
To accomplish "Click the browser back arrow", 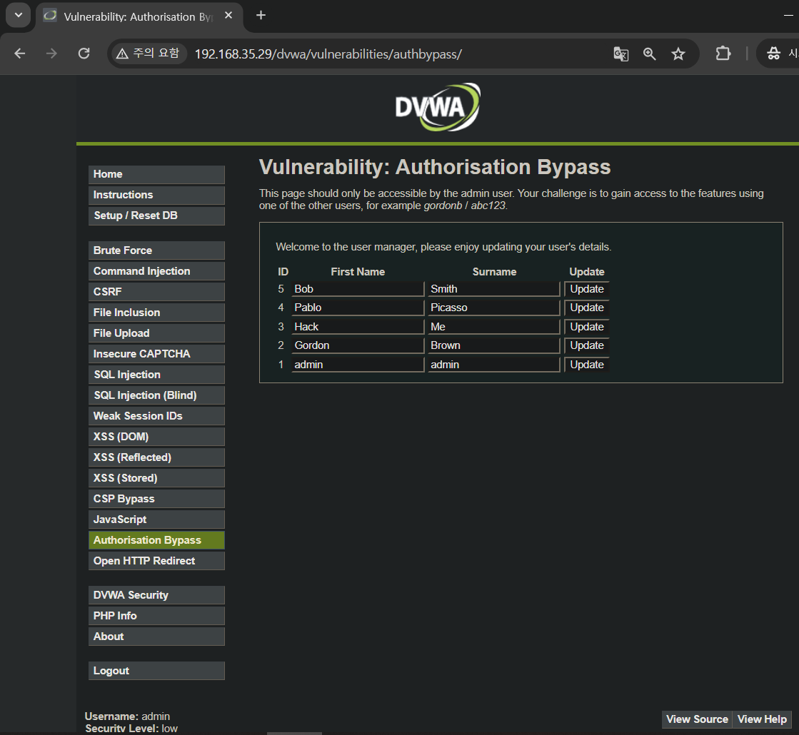I will click(20, 54).
